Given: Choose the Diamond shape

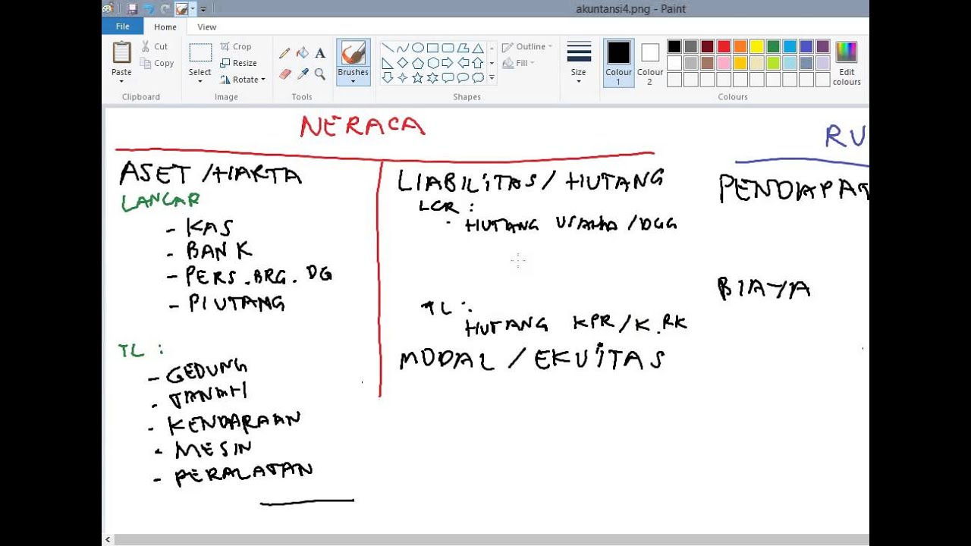Looking at the screenshot, I should point(403,63).
